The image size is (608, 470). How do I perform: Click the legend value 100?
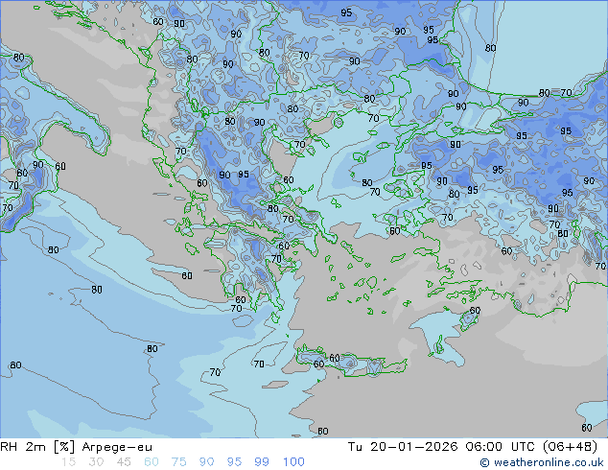[x=293, y=462]
